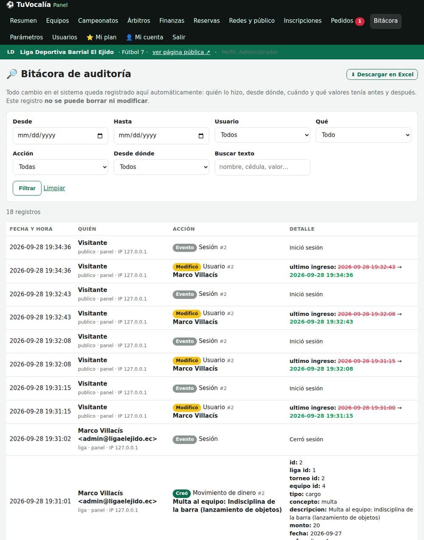Viewport: 424px width, 540px height.
Task: Open Mi cuenta profile page
Action: tap(145, 37)
